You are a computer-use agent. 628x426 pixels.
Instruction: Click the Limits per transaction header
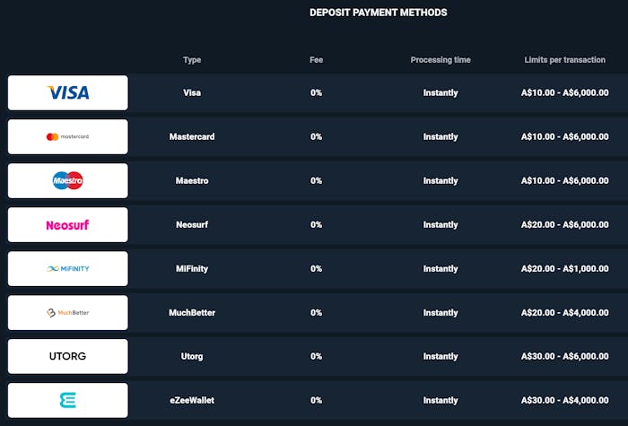point(564,60)
